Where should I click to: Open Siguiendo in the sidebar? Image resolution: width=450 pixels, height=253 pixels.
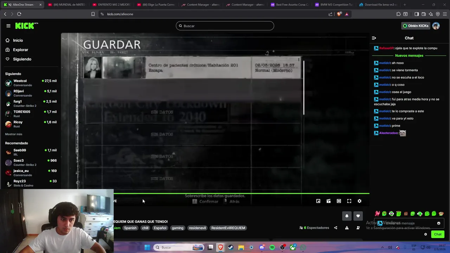coord(18,59)
